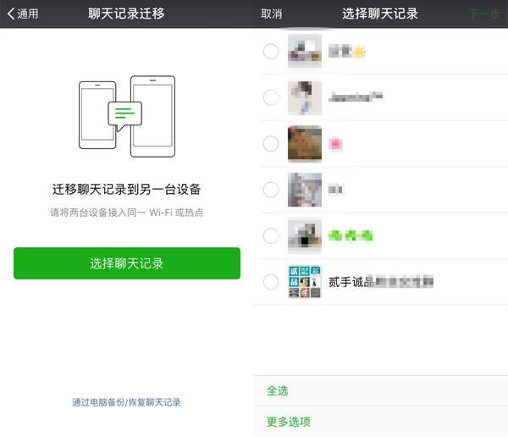Select the first chat's radio button
508x437 pixels.
[x=271, y=52]
